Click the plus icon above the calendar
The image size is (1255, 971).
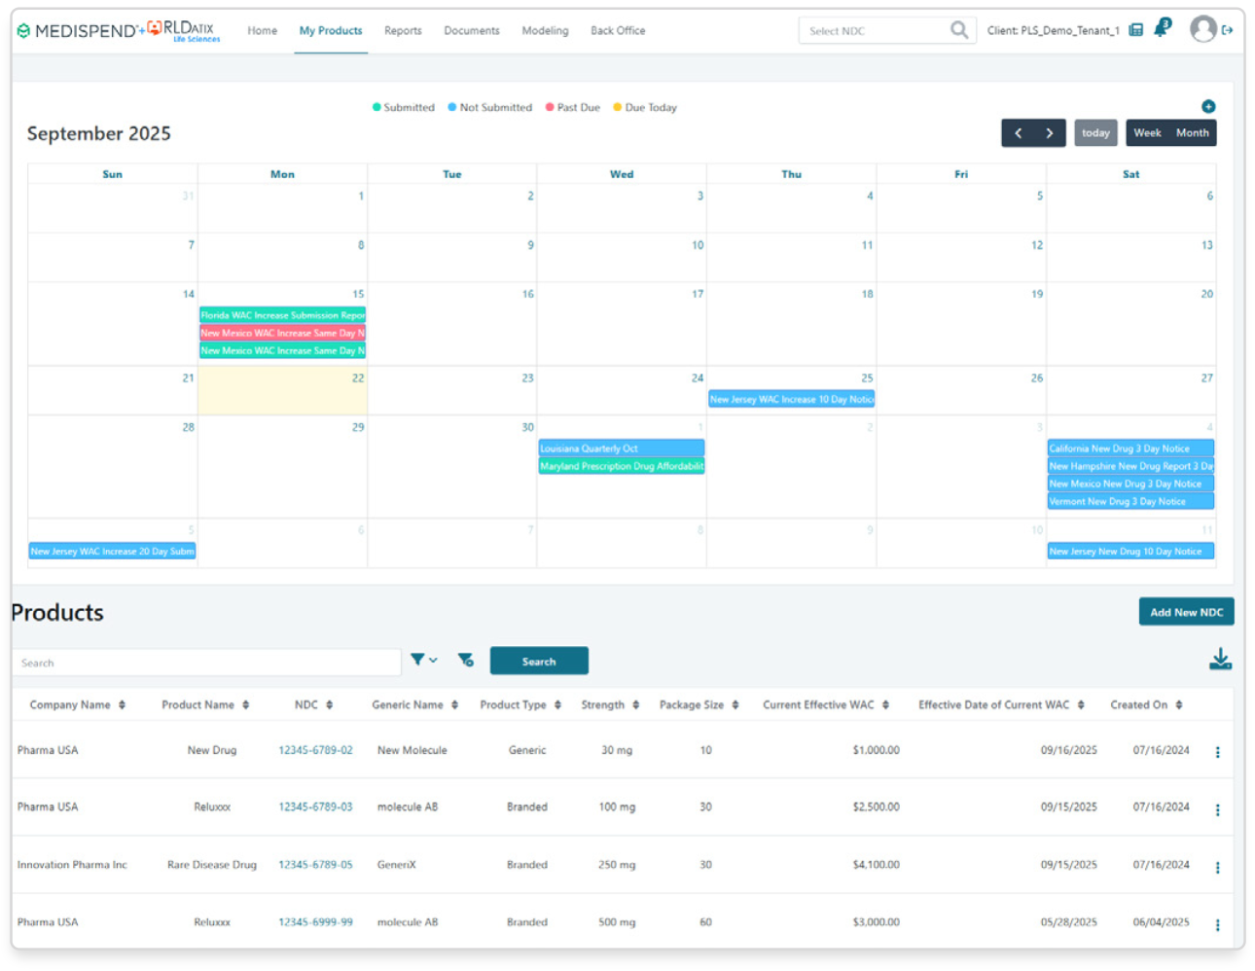point(1207,106)
